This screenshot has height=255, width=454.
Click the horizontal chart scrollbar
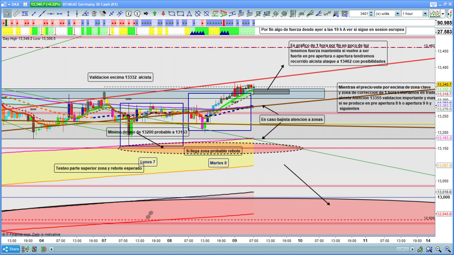(x=222, y=249)
